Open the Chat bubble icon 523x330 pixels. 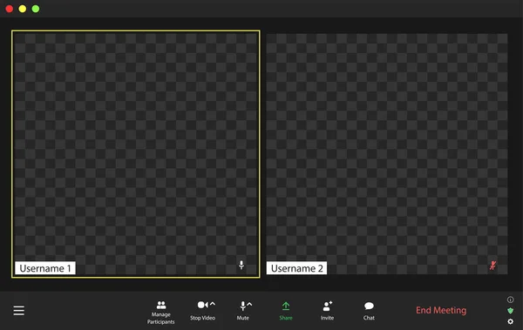[x=369, y=306]
